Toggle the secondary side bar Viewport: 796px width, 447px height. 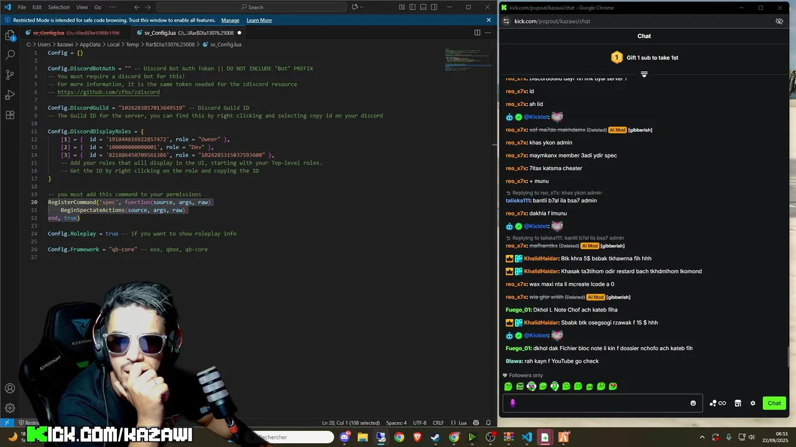[x=435, y=7]
